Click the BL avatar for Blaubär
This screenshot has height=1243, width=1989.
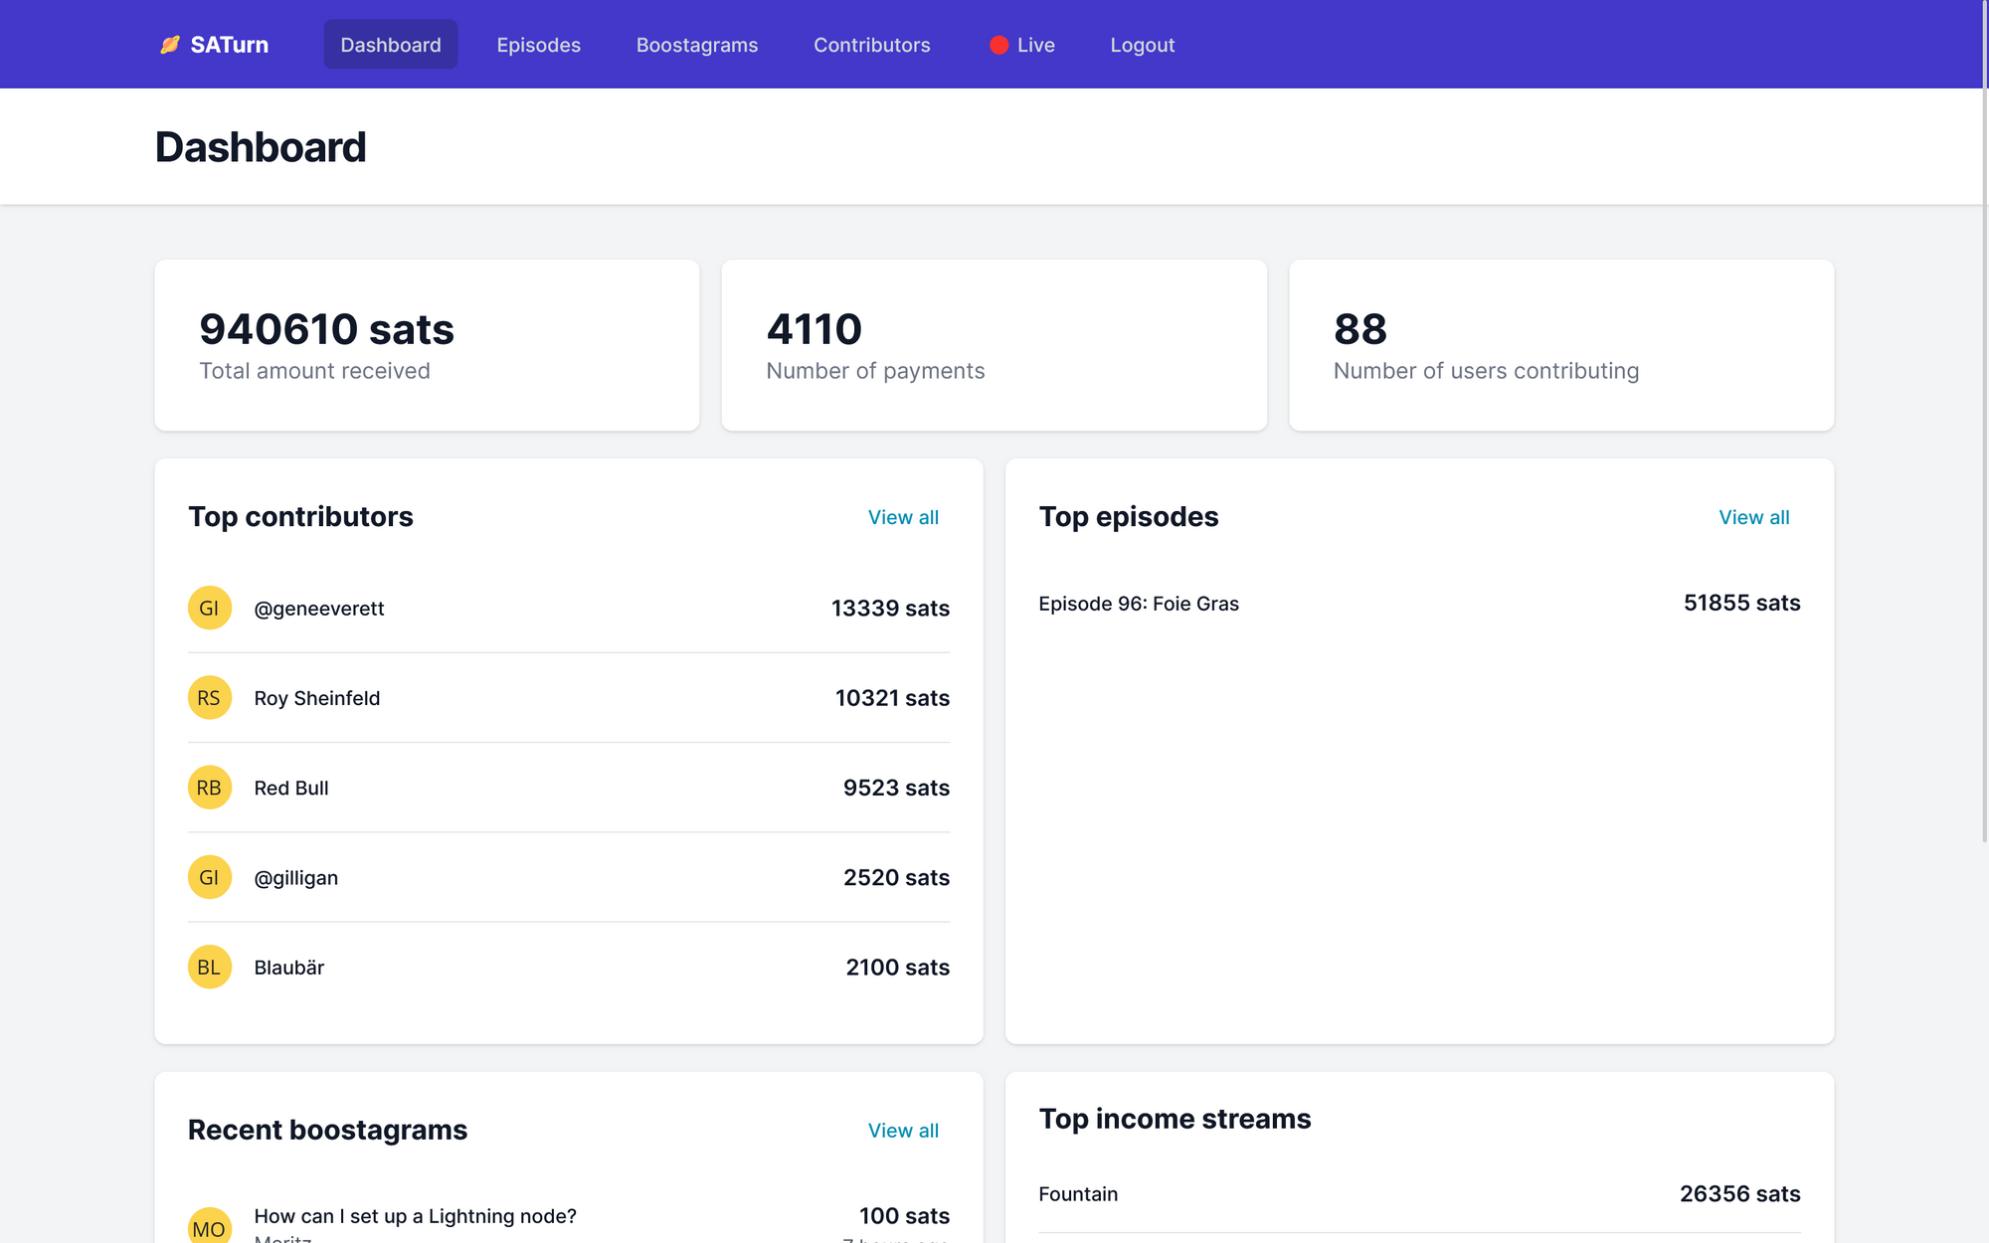(x=210, y=967)
